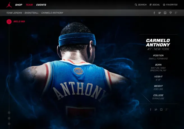Open the Search link text

point(142,5)
